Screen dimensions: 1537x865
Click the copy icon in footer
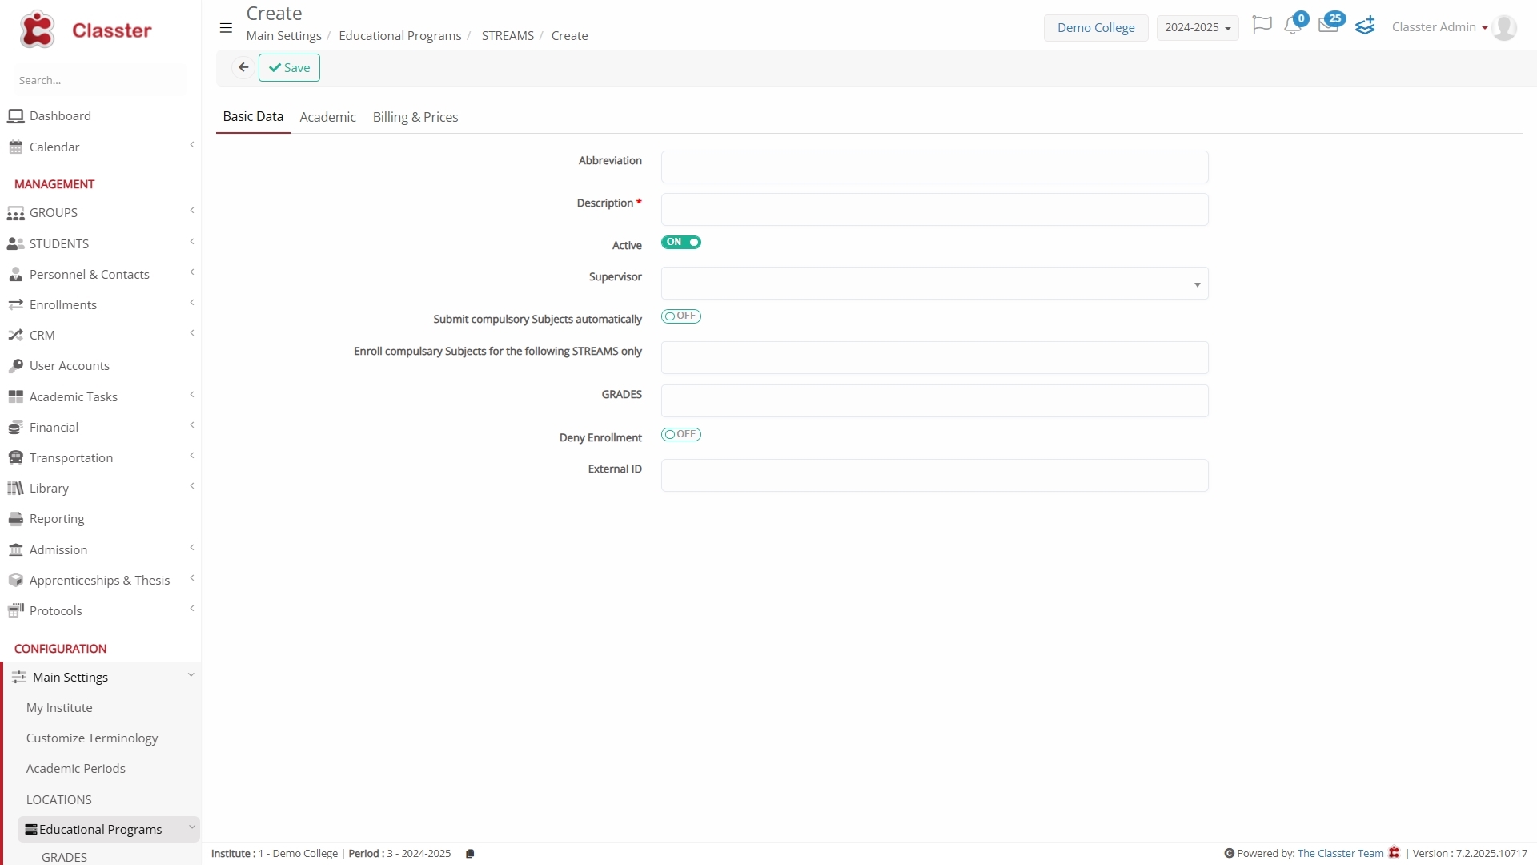[x=470, y=854]
